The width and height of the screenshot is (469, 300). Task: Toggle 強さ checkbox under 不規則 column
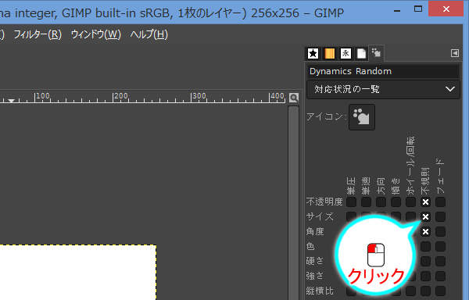point(425,276)
